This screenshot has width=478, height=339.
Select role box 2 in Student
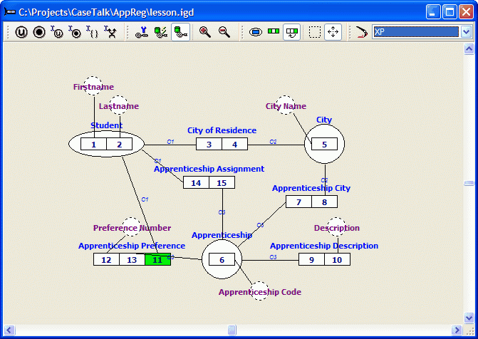click(119, 144)
